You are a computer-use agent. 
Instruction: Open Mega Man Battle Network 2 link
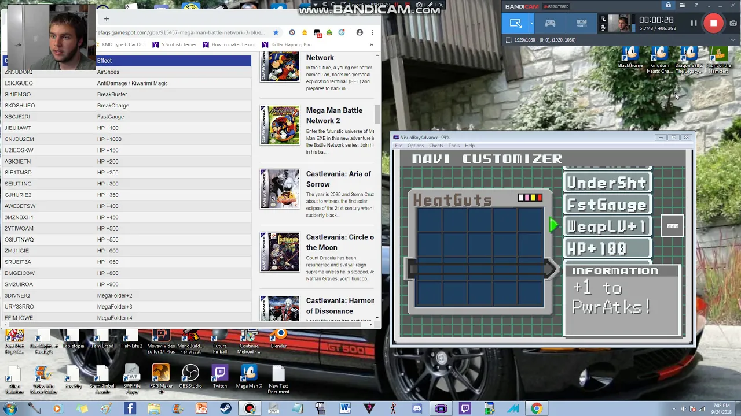point(334,116)
